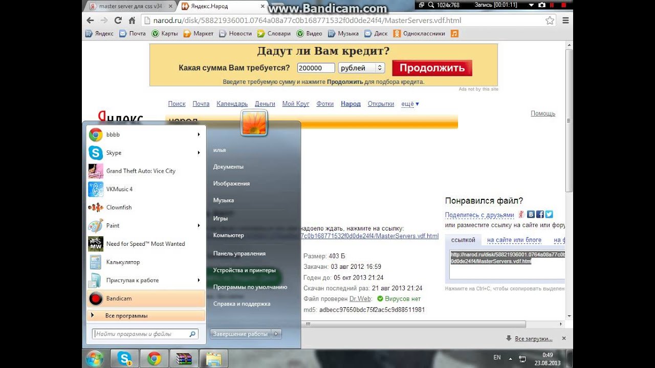Open Одноклассники bookmark

(x=420, y=33)
